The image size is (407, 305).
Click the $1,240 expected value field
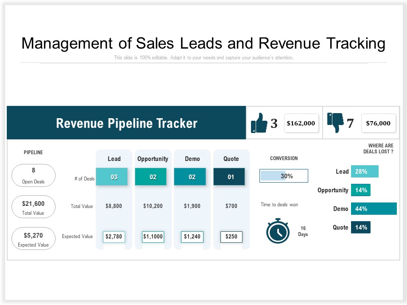pos(192,237)
